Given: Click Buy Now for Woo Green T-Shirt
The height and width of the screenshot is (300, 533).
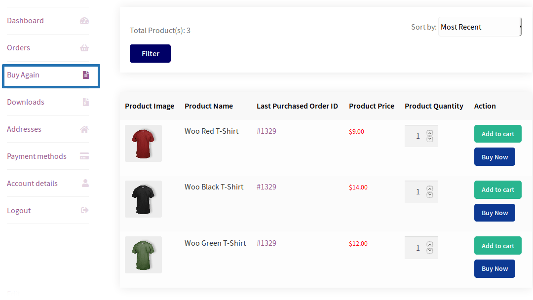Looking at the screenshot, I should (x=495, y=268).
